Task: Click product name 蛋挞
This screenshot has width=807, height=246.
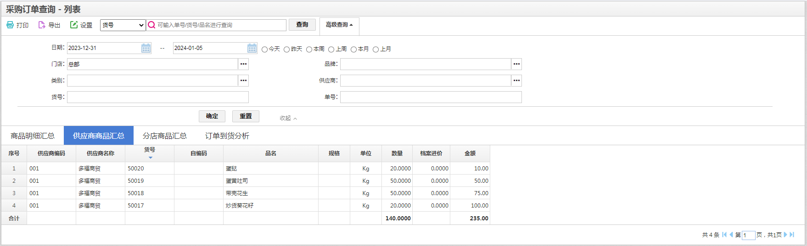Action: (231, 169)
